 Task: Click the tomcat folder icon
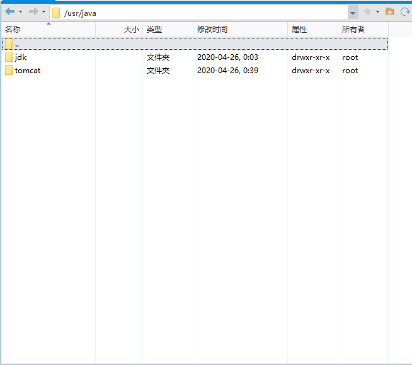9,70
